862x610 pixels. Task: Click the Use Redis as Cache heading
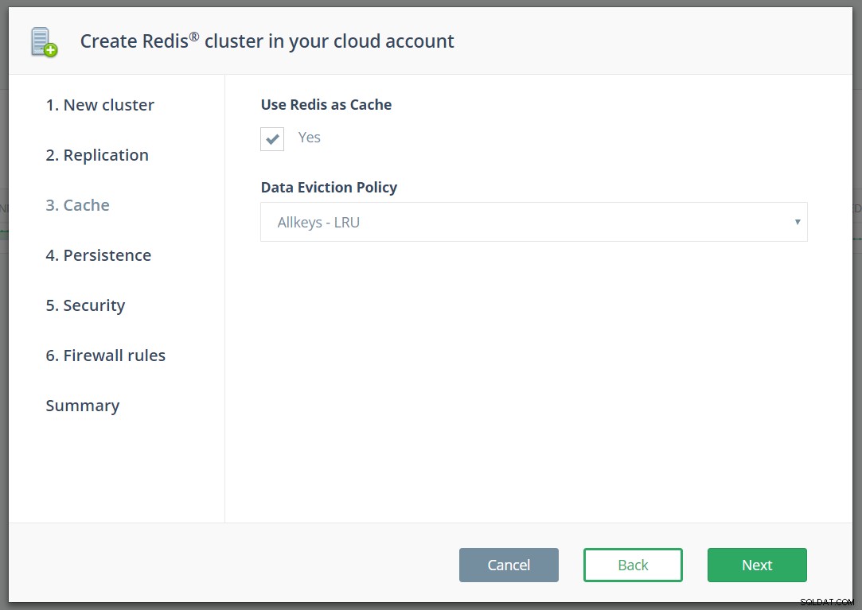tap(326, 104)
